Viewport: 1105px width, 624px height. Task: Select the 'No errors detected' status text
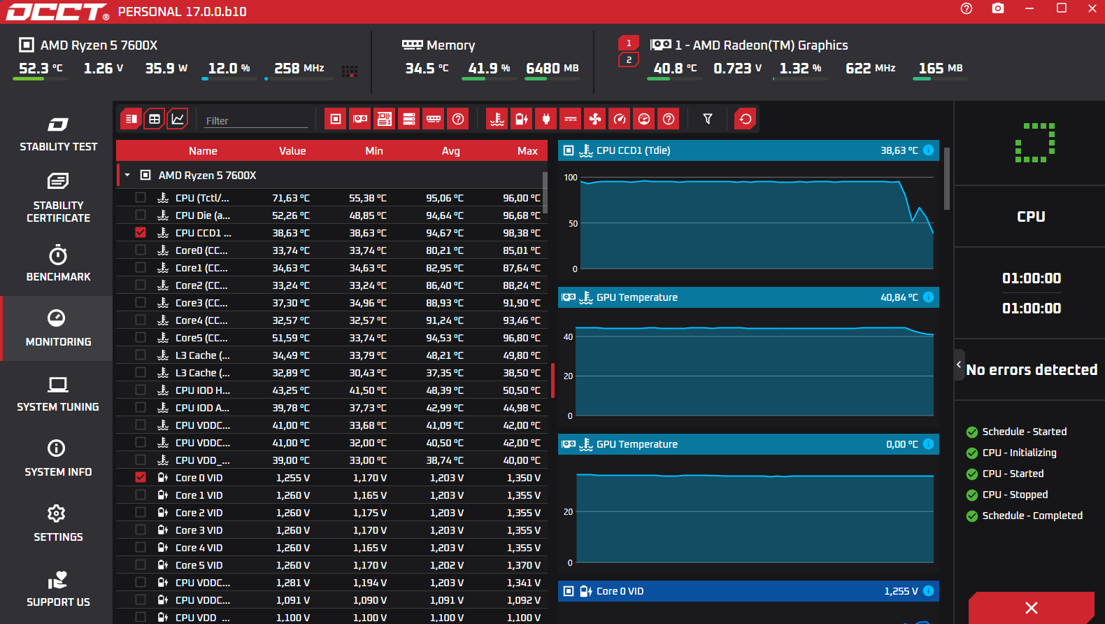1032,370
